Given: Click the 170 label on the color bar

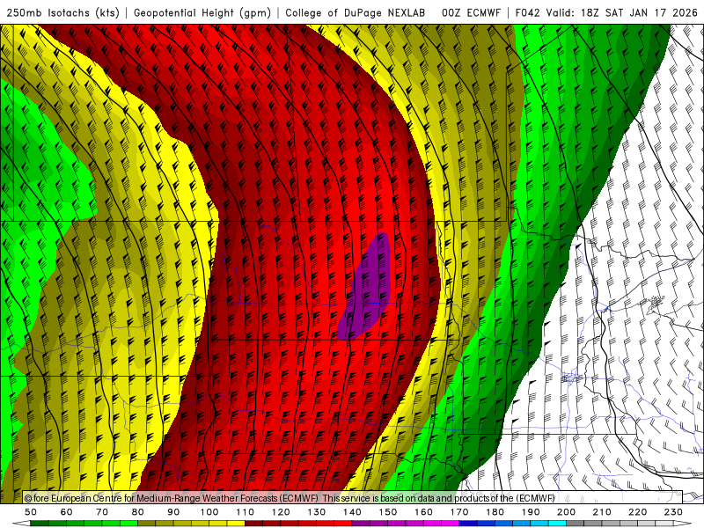Looking at the screenshot, I should (459, 512).
